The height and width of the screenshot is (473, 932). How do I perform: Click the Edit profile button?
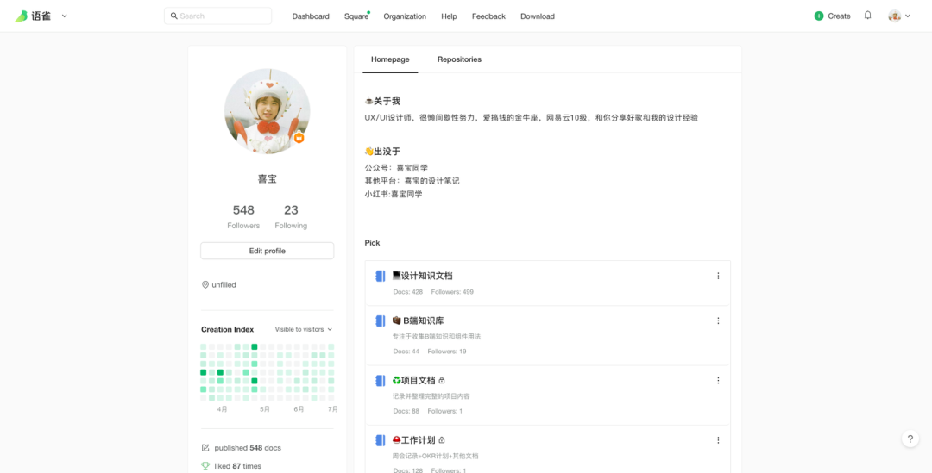(x=267, y=251)
